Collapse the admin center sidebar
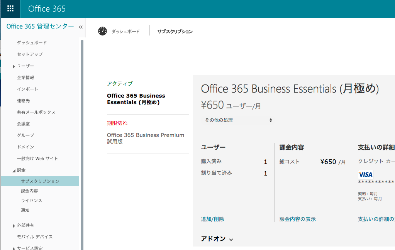Image resolution: width=395 pixels, height=250 pixels. coord(81,27)
